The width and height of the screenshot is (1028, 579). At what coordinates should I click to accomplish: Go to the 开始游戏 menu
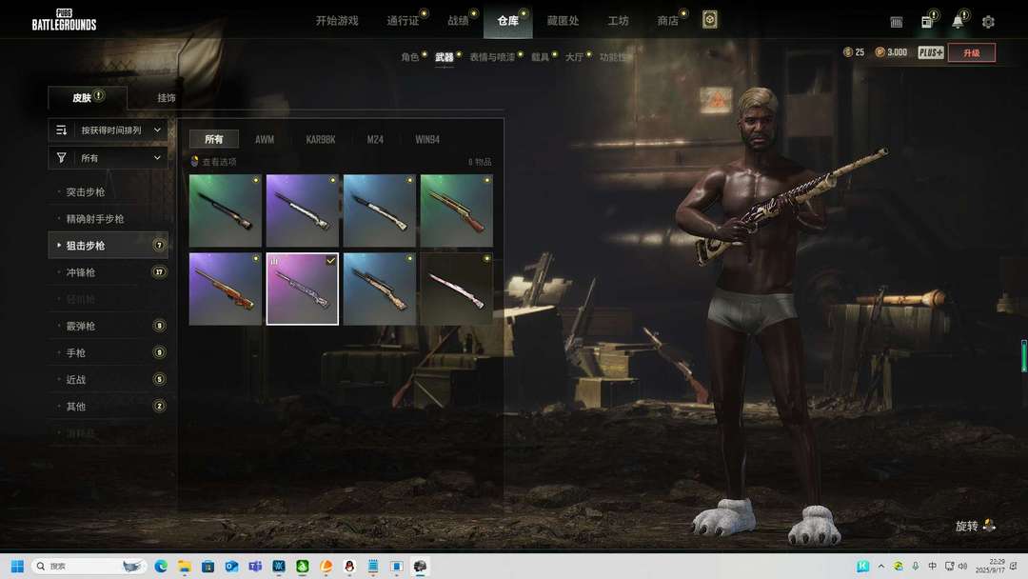(337, 21)
